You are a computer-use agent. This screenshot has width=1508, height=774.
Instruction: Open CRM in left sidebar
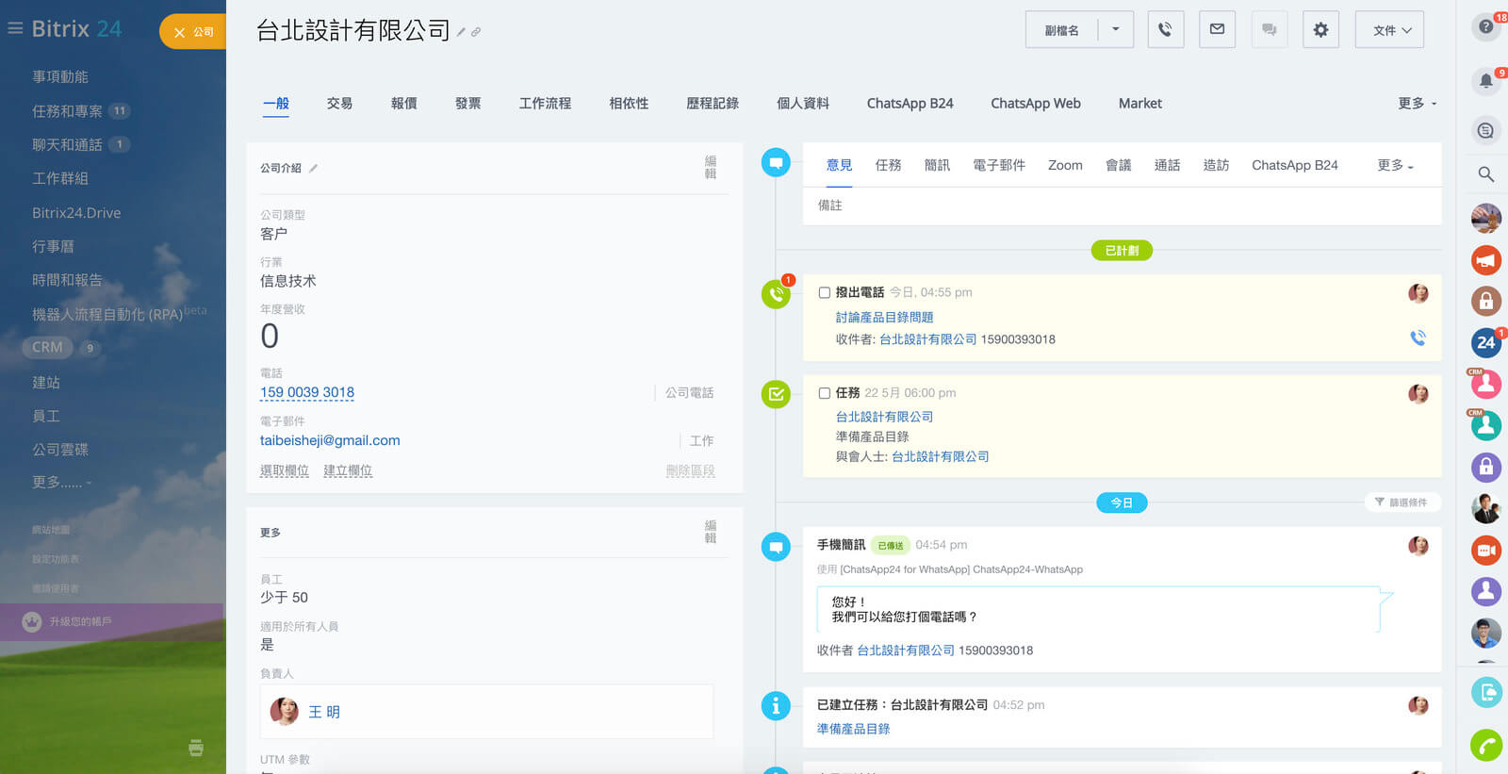click(47, 348)
